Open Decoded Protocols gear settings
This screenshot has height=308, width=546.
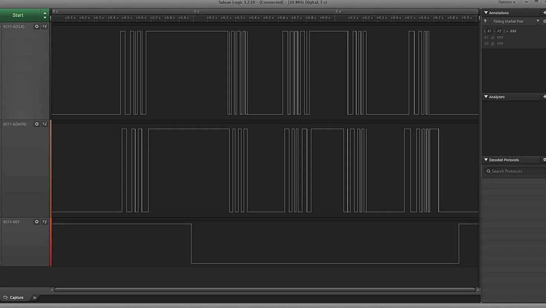coord(544,160)
